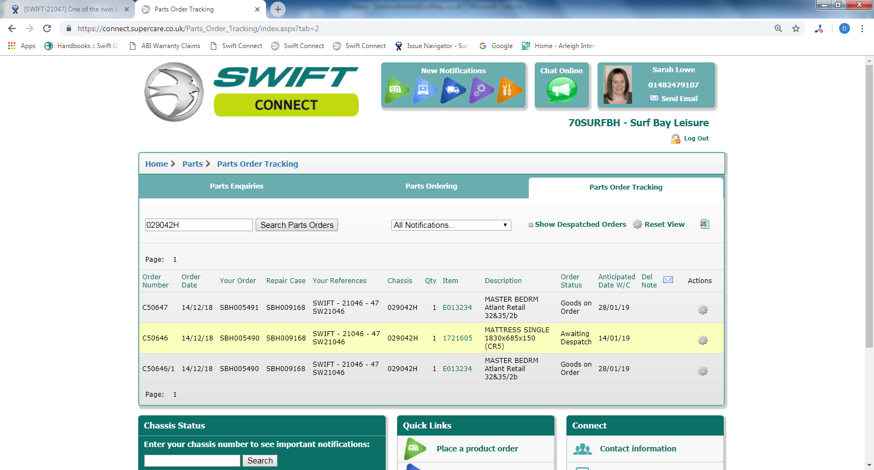Click the envelope icon in table header

click(x=668, y=280)
